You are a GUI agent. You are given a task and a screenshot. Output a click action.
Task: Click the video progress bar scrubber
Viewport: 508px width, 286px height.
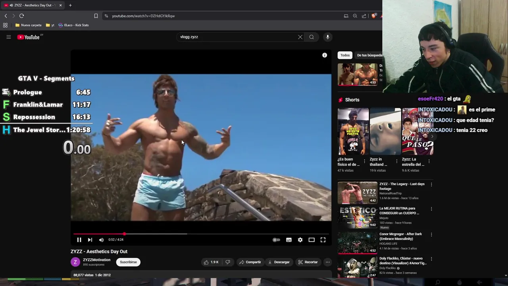(x=125, y=234)
